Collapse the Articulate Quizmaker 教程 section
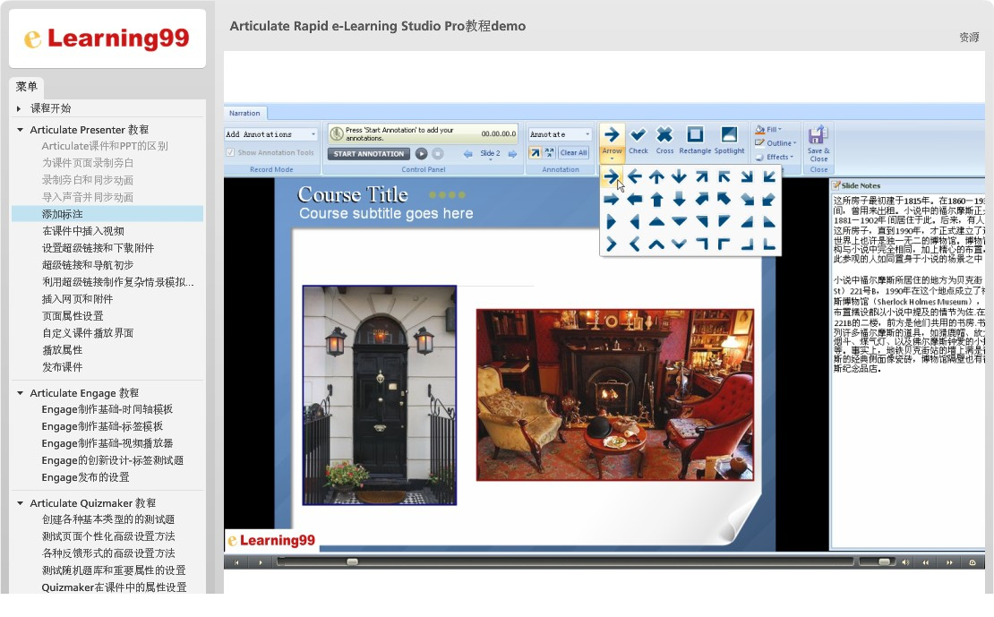 [20, 503]
